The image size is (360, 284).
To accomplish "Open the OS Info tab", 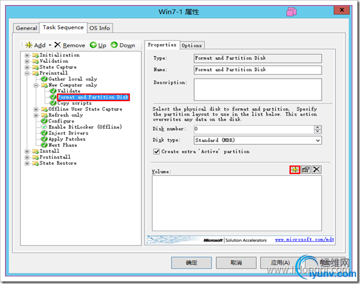I will 100,28.
